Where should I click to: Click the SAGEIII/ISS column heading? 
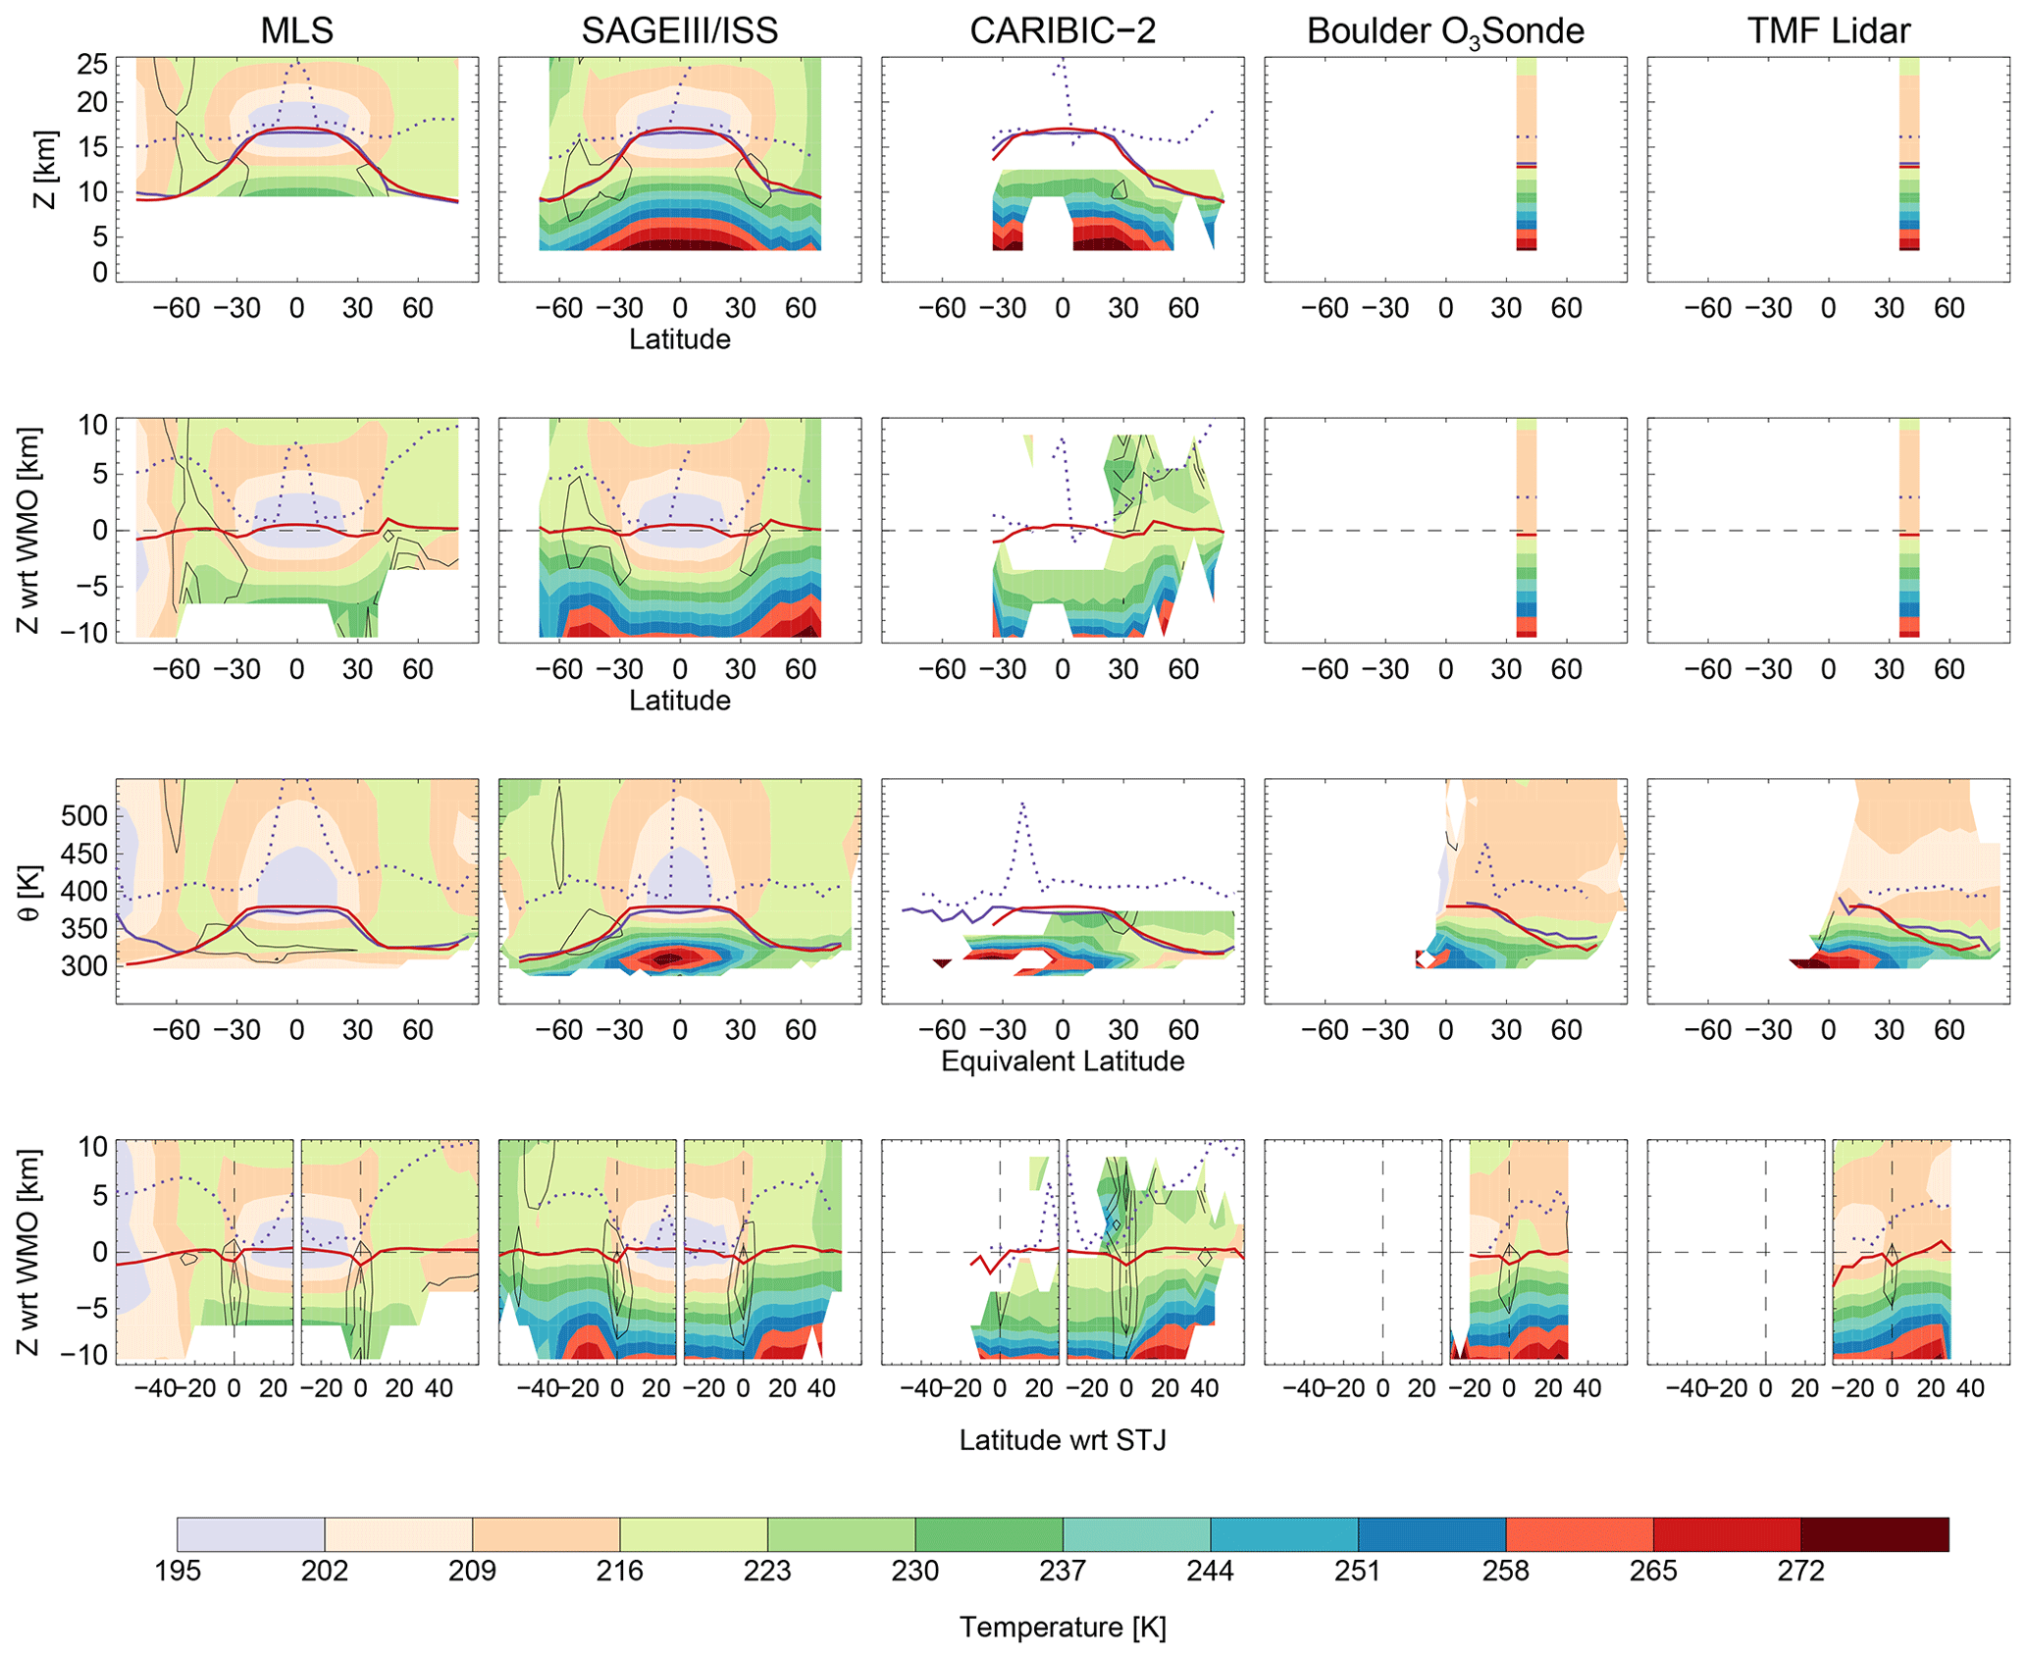(x=679, y=30)
